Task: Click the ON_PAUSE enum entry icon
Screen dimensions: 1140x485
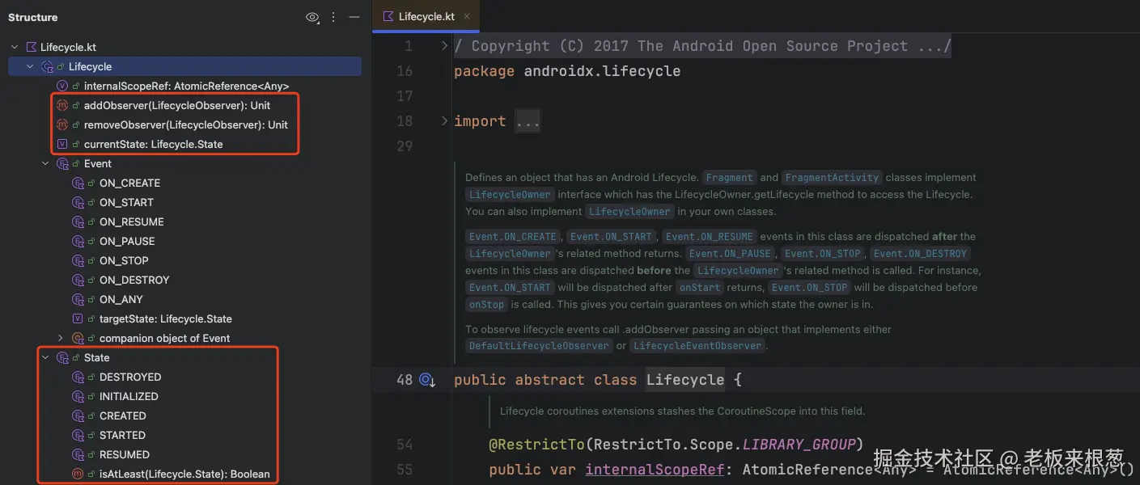Action: (x=78, y=241)
